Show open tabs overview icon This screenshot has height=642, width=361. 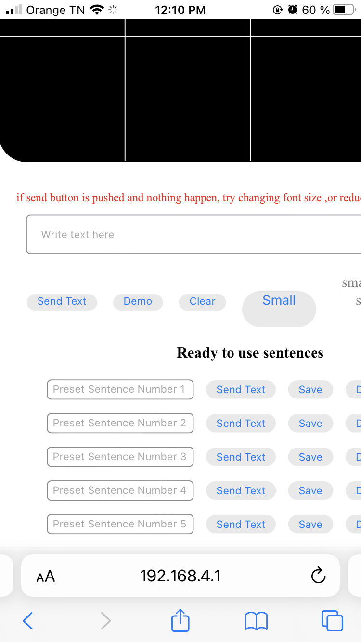pyautogui.click(x=332, y=621)
